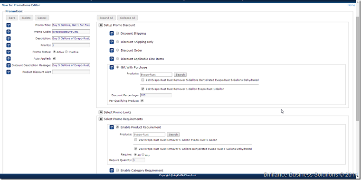This screenshot has width=361, height=180.
Task: Click the Expand All button
Action: pos(106,18)
